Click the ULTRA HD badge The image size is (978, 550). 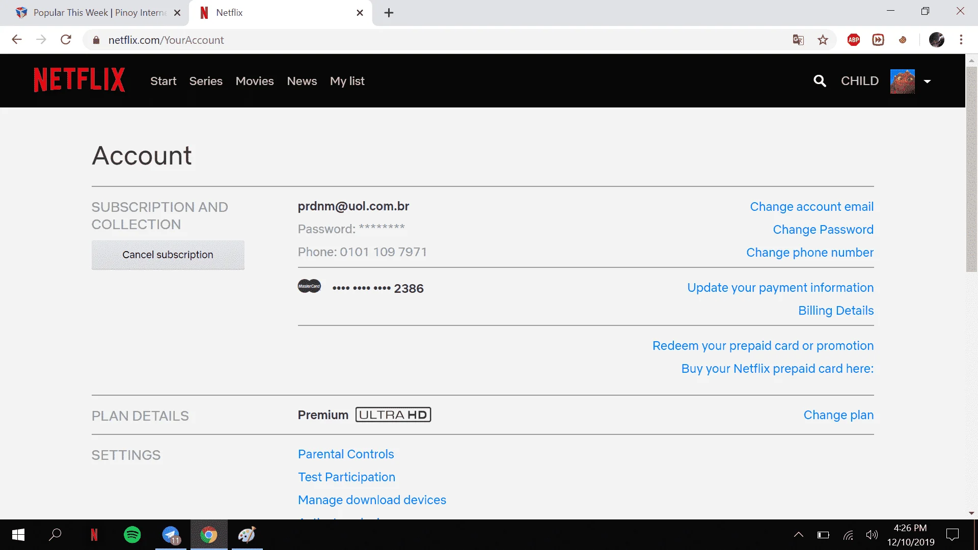[393, 415]
